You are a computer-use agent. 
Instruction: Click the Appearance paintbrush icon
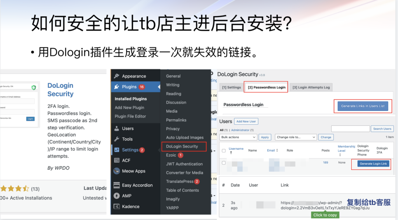[x=117, y=76]
